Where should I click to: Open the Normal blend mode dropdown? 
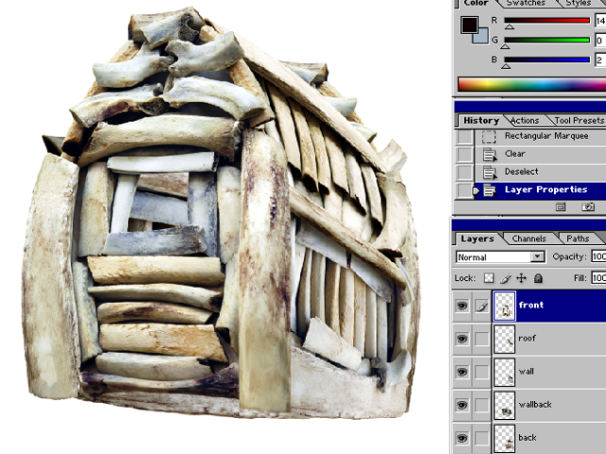click(x=538, y=257)
